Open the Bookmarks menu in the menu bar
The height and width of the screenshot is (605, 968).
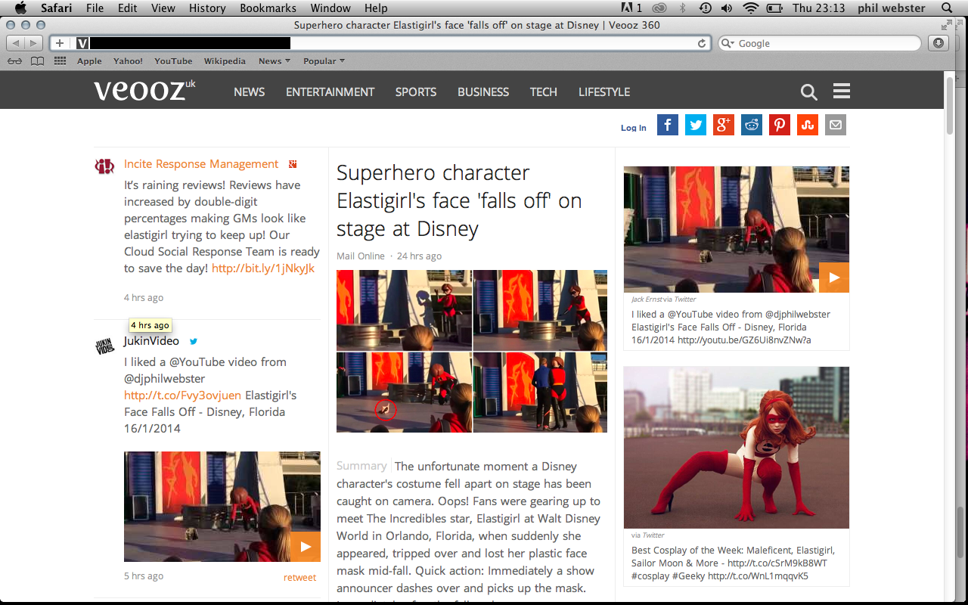(266, 8)
